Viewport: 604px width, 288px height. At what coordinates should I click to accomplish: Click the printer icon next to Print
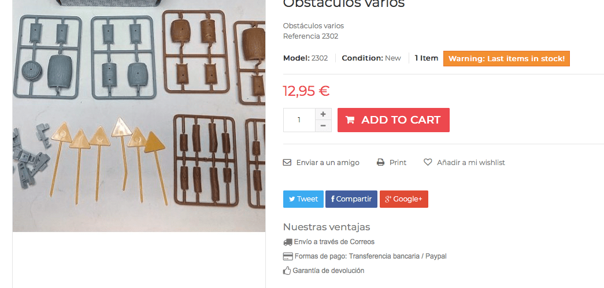[x=380, y=162]
